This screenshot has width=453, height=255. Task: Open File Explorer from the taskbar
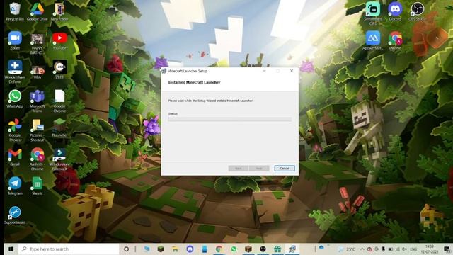pos(175,249)
